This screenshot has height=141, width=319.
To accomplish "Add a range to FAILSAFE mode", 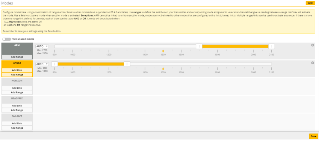I will [x=17, y=128].
